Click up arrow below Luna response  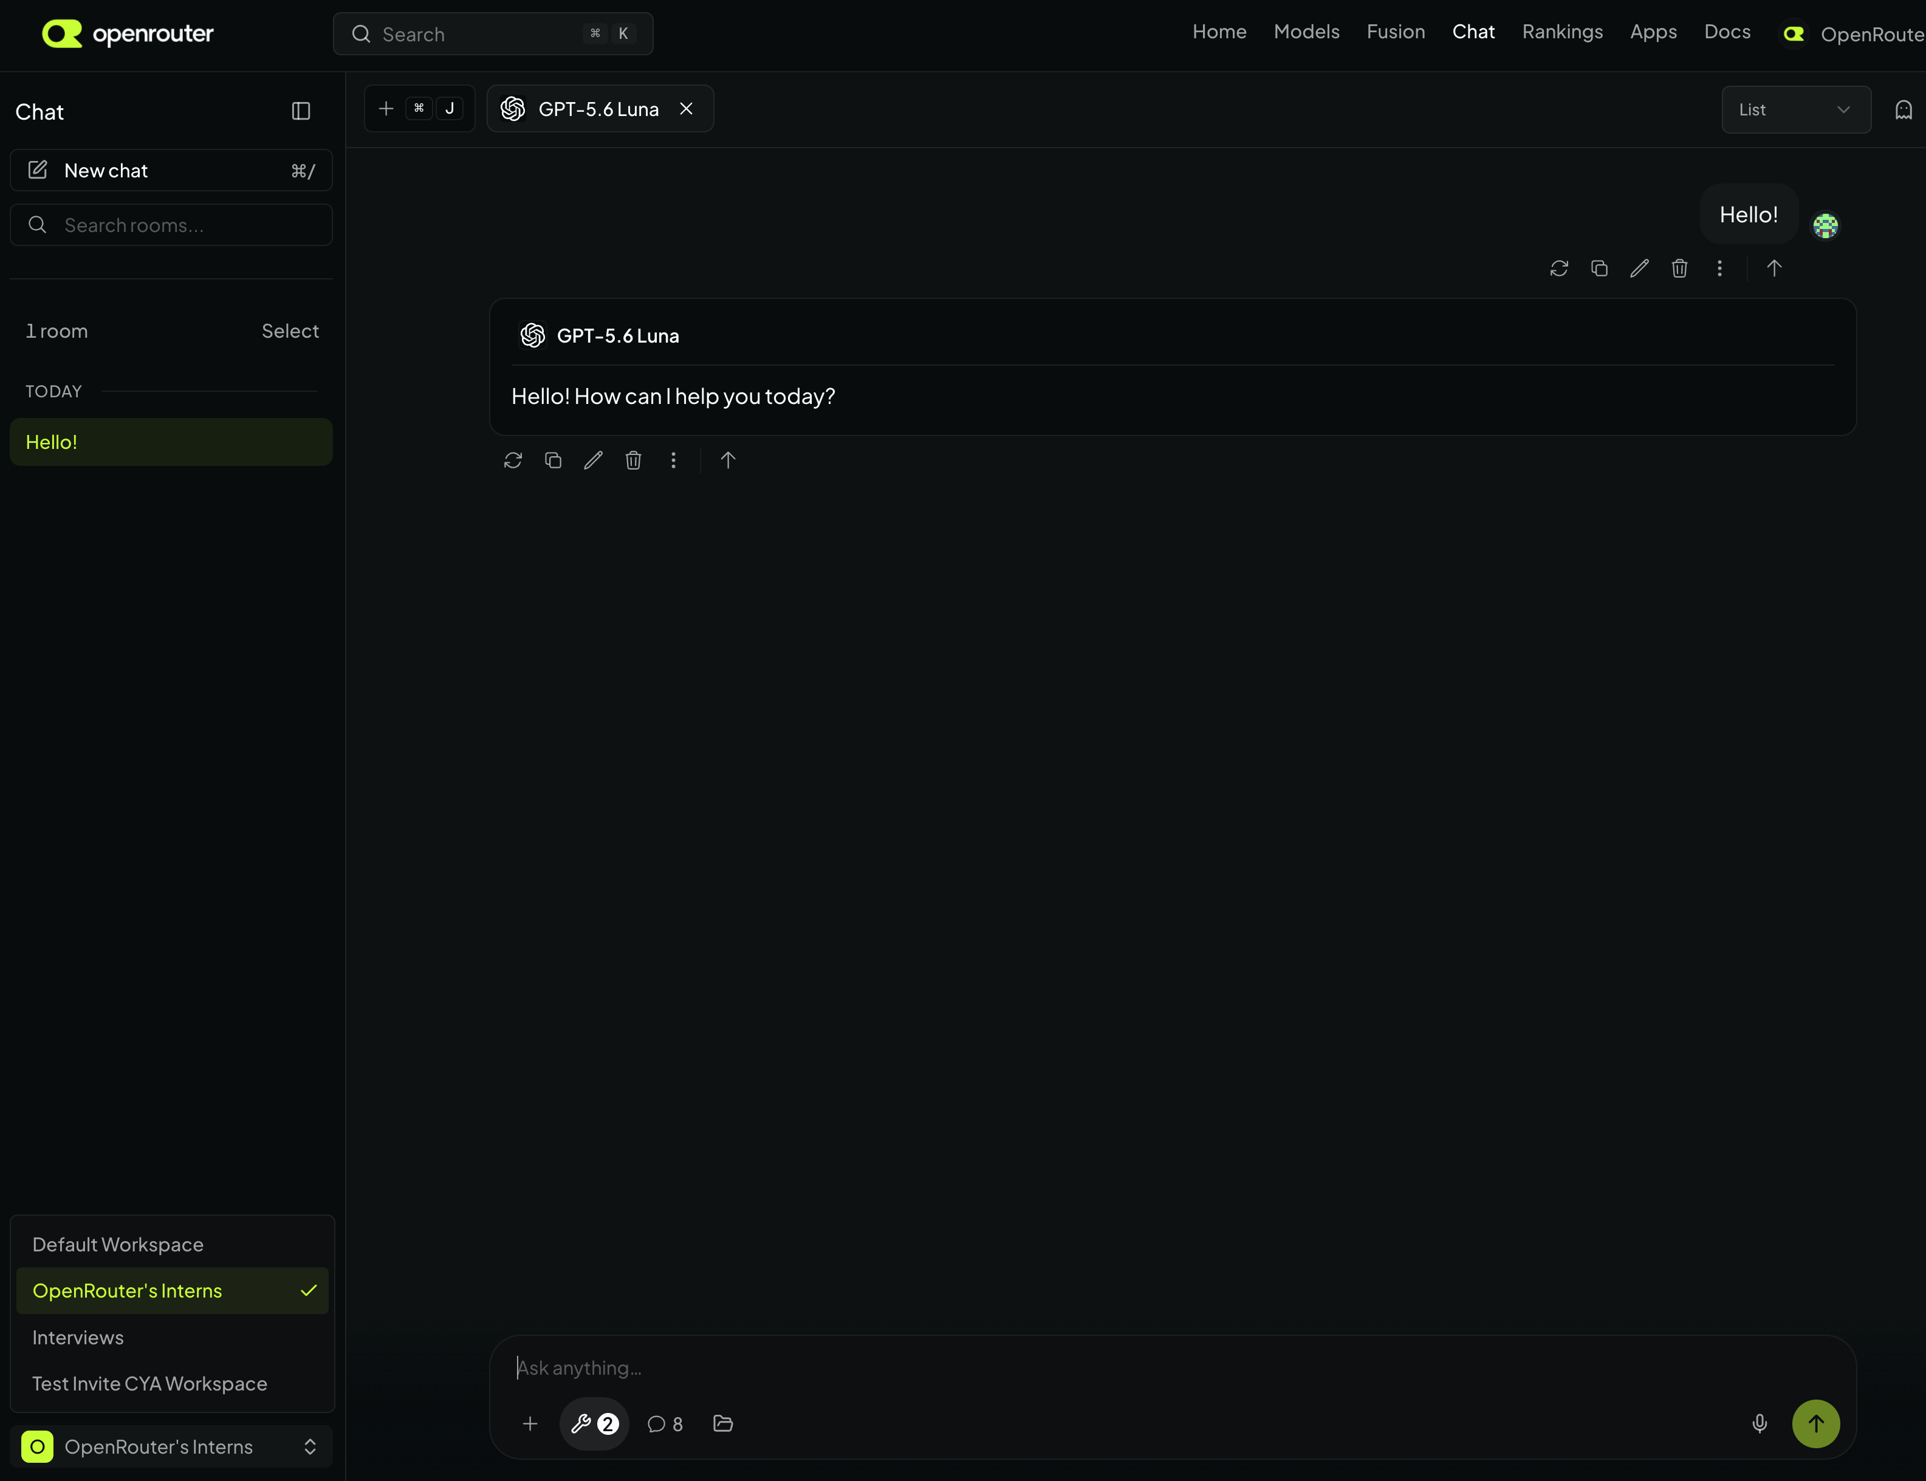pos(727,460)
